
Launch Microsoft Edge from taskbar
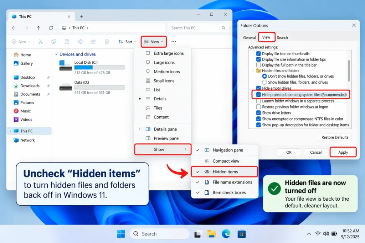[x=226, y=234]
